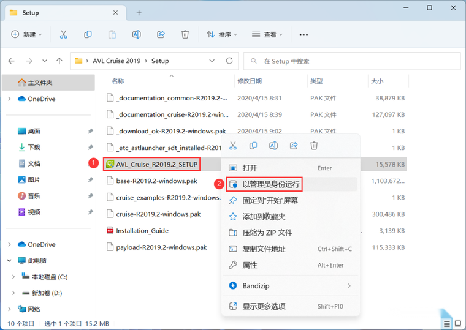
Task: Click Rename icon in the context menu
Action: pyautogui.click(x=273, y=146)
